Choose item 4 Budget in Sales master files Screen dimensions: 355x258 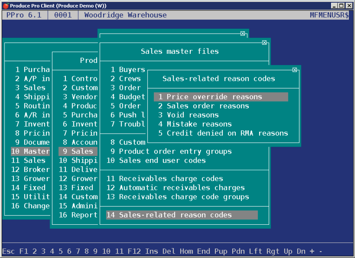(x=128, y=97)
